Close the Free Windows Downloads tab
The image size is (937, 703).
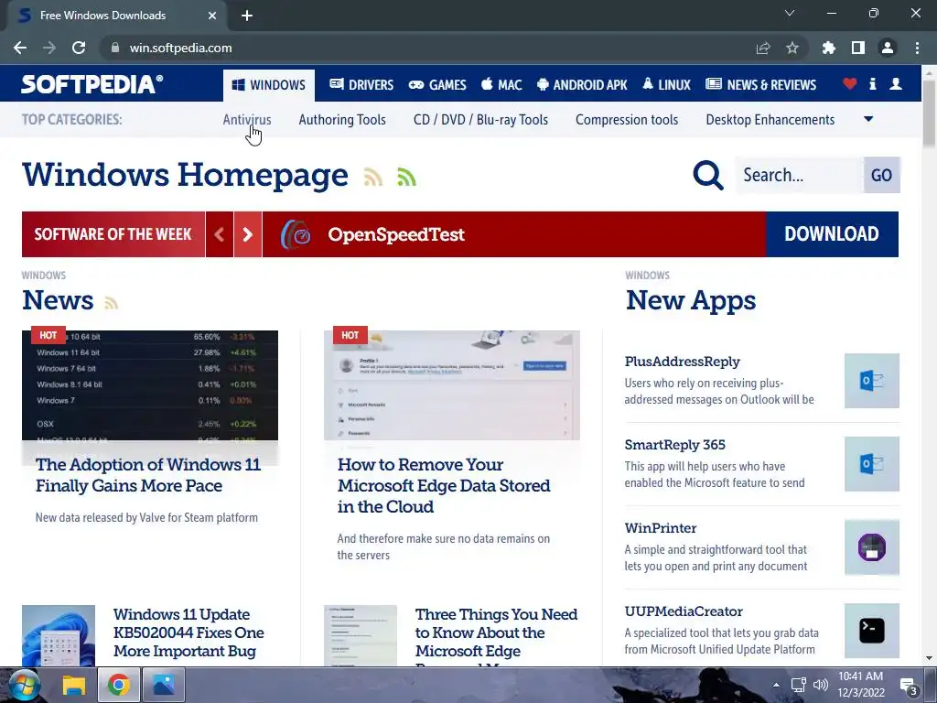point(212,16)
